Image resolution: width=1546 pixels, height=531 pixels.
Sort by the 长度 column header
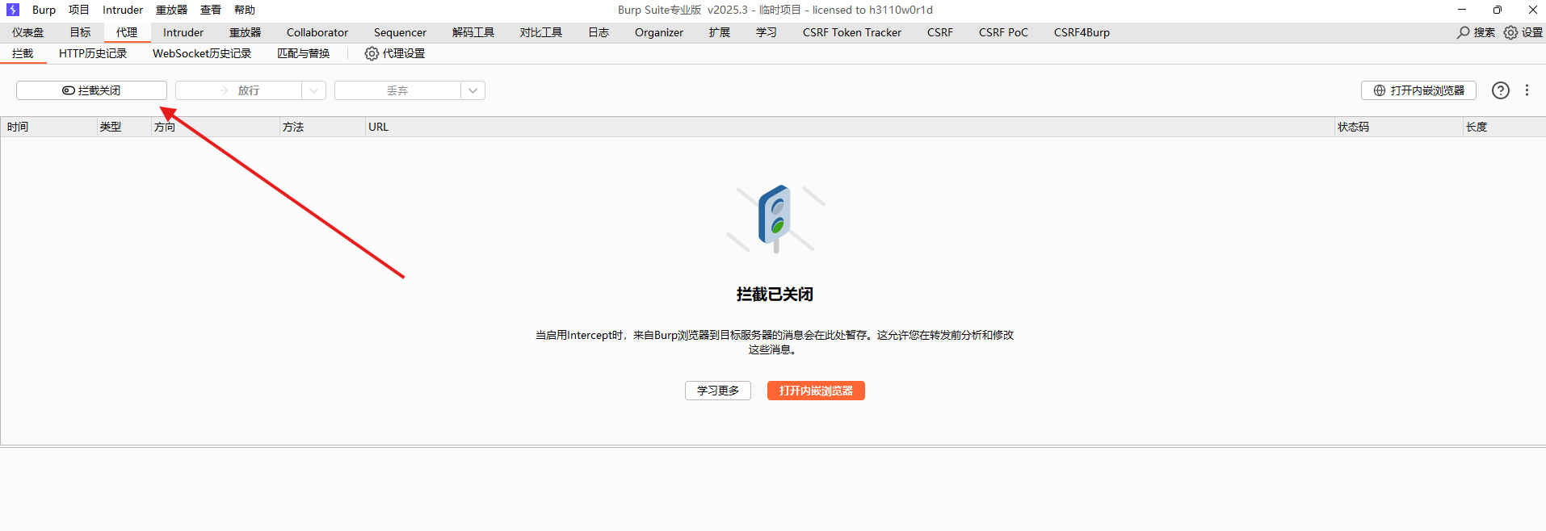(1504, 127)
